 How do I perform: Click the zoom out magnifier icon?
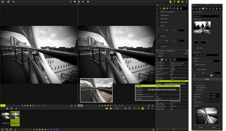click(x=128, y=109)
